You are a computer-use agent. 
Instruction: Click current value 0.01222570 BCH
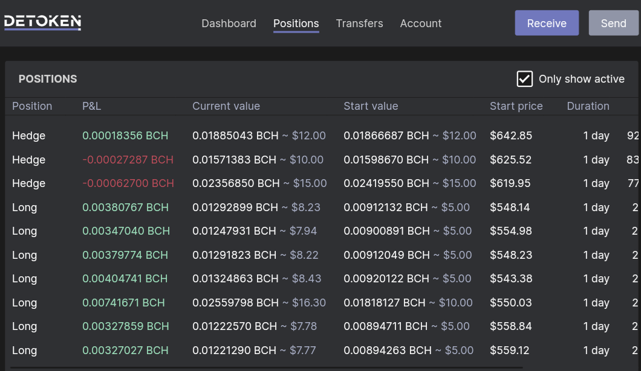click(235, 326)
